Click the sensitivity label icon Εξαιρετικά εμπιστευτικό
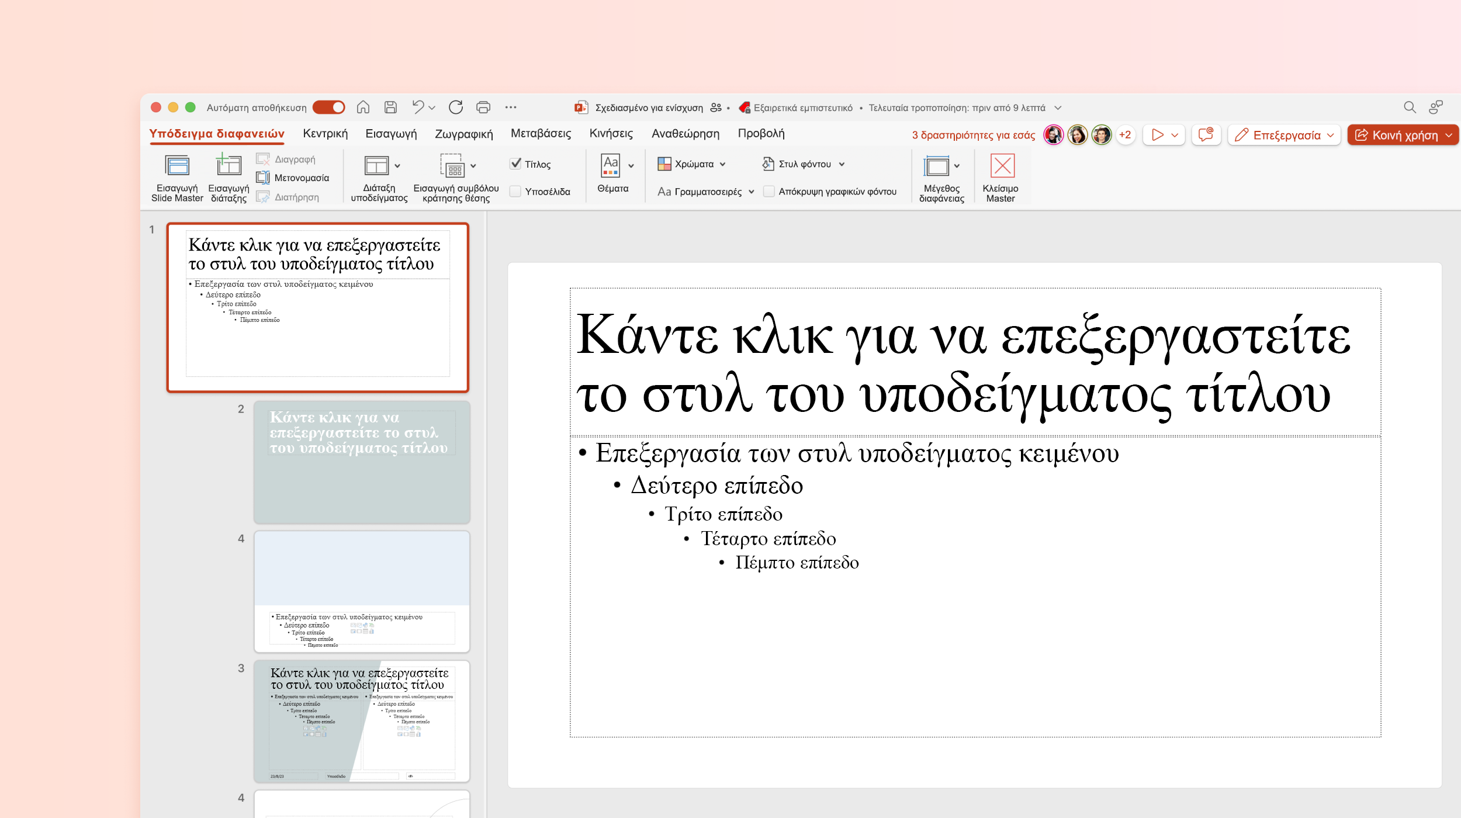The width and height of the screenshot is (1461, 818). point(745,108)
